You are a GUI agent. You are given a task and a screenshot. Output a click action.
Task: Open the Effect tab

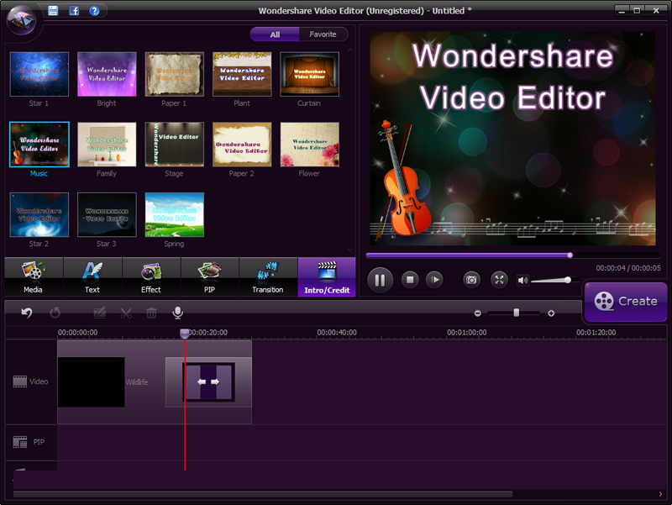(151, 277)
